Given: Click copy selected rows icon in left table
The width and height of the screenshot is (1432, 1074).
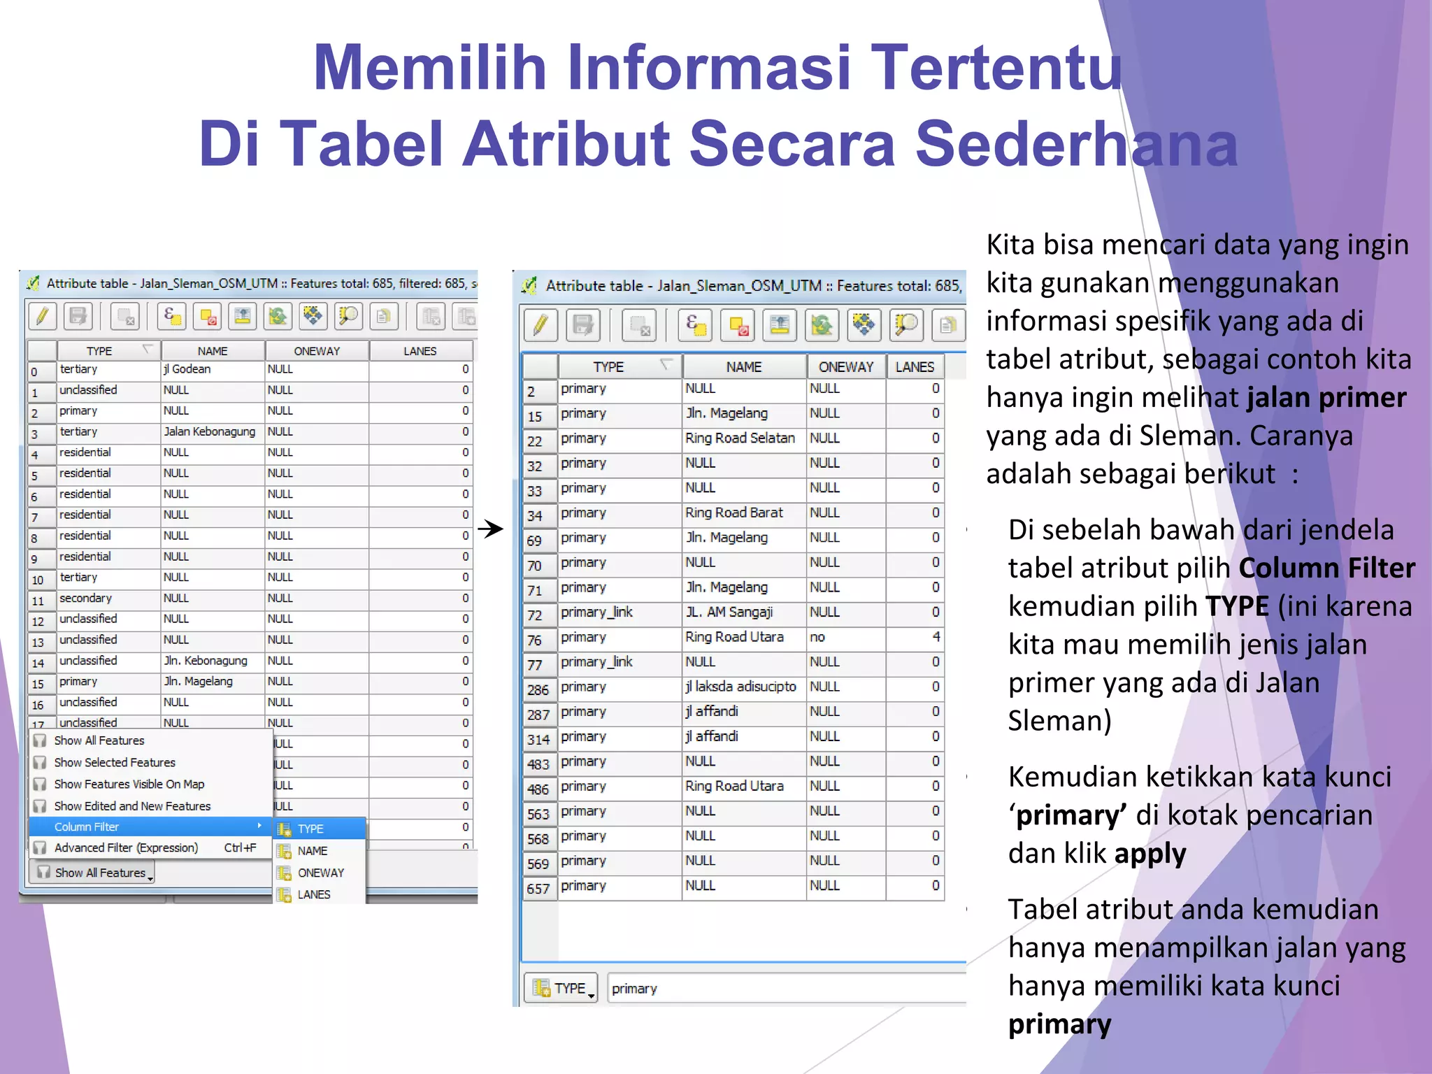Looking at the screenshot, I should coord(383,317).
